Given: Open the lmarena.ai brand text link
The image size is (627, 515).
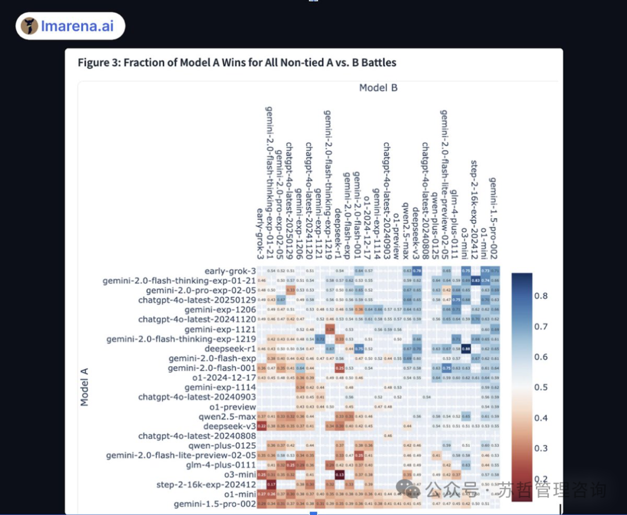Looking at the screenshot, I should (x=78, y=26).
